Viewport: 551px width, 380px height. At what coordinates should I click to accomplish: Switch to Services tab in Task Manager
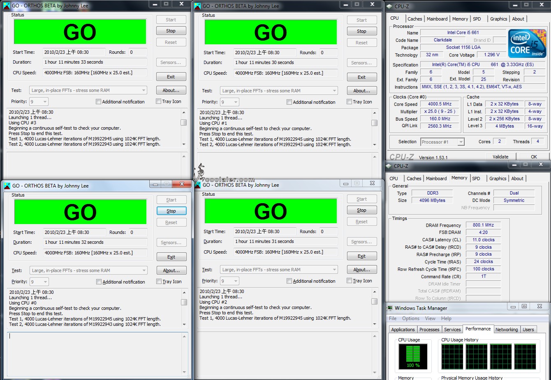452,330
